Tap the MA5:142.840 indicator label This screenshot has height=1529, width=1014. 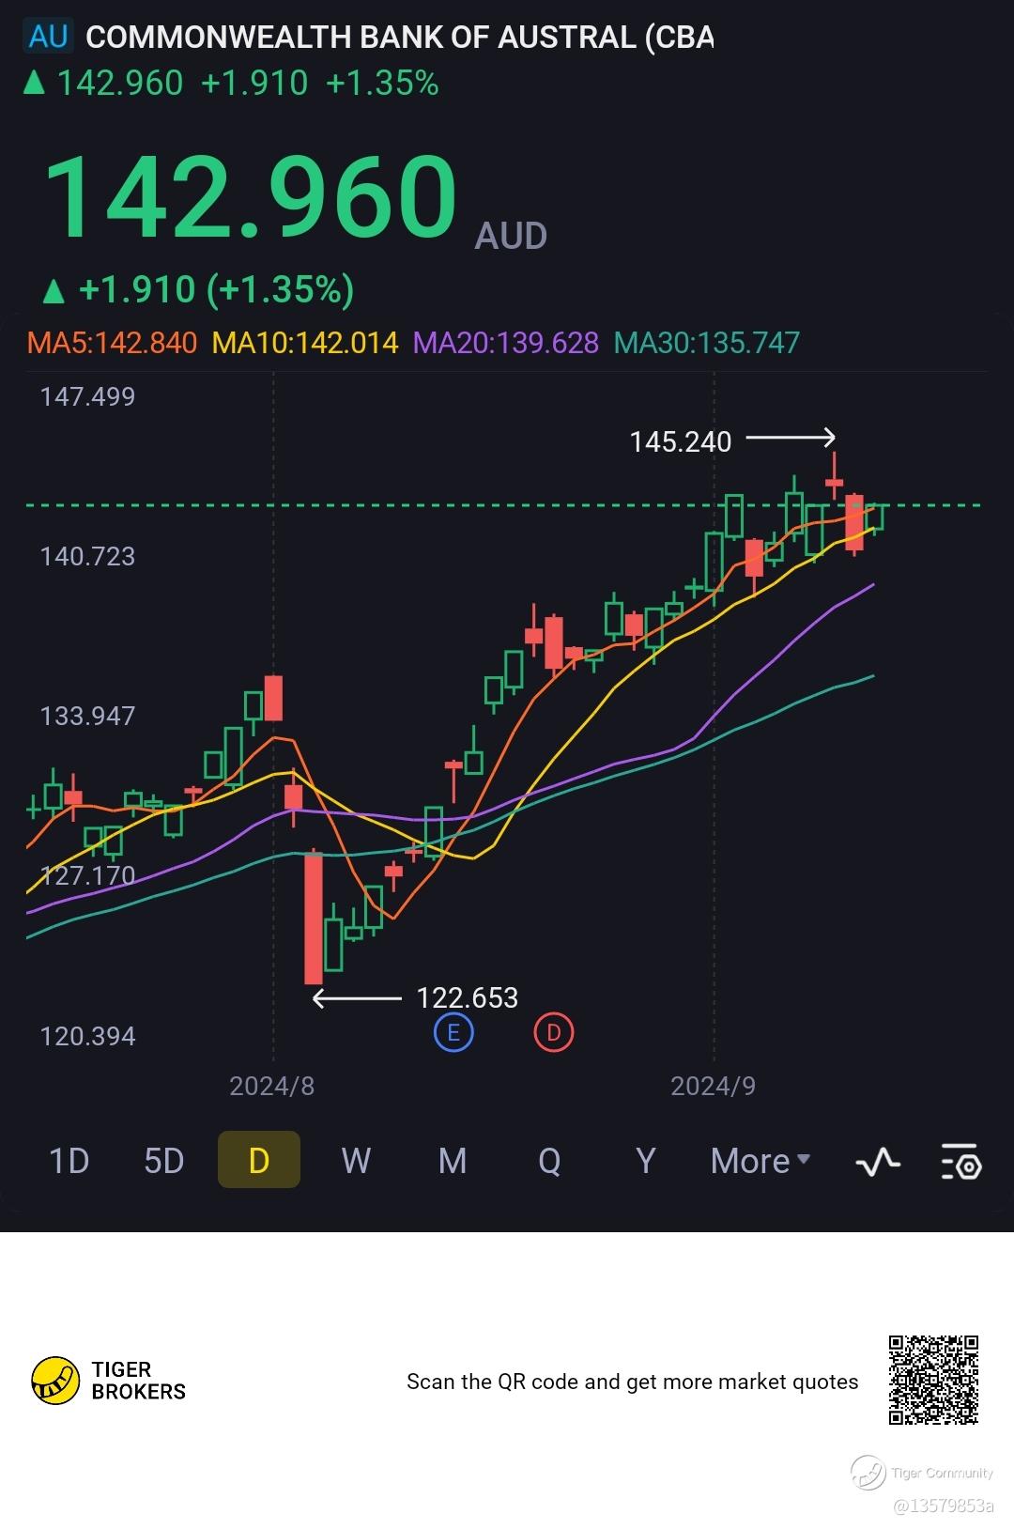pyautogui.click(x=113, y=343)
